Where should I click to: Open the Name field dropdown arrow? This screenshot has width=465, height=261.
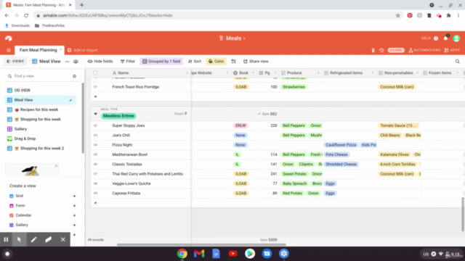click(x=187, y=72)
